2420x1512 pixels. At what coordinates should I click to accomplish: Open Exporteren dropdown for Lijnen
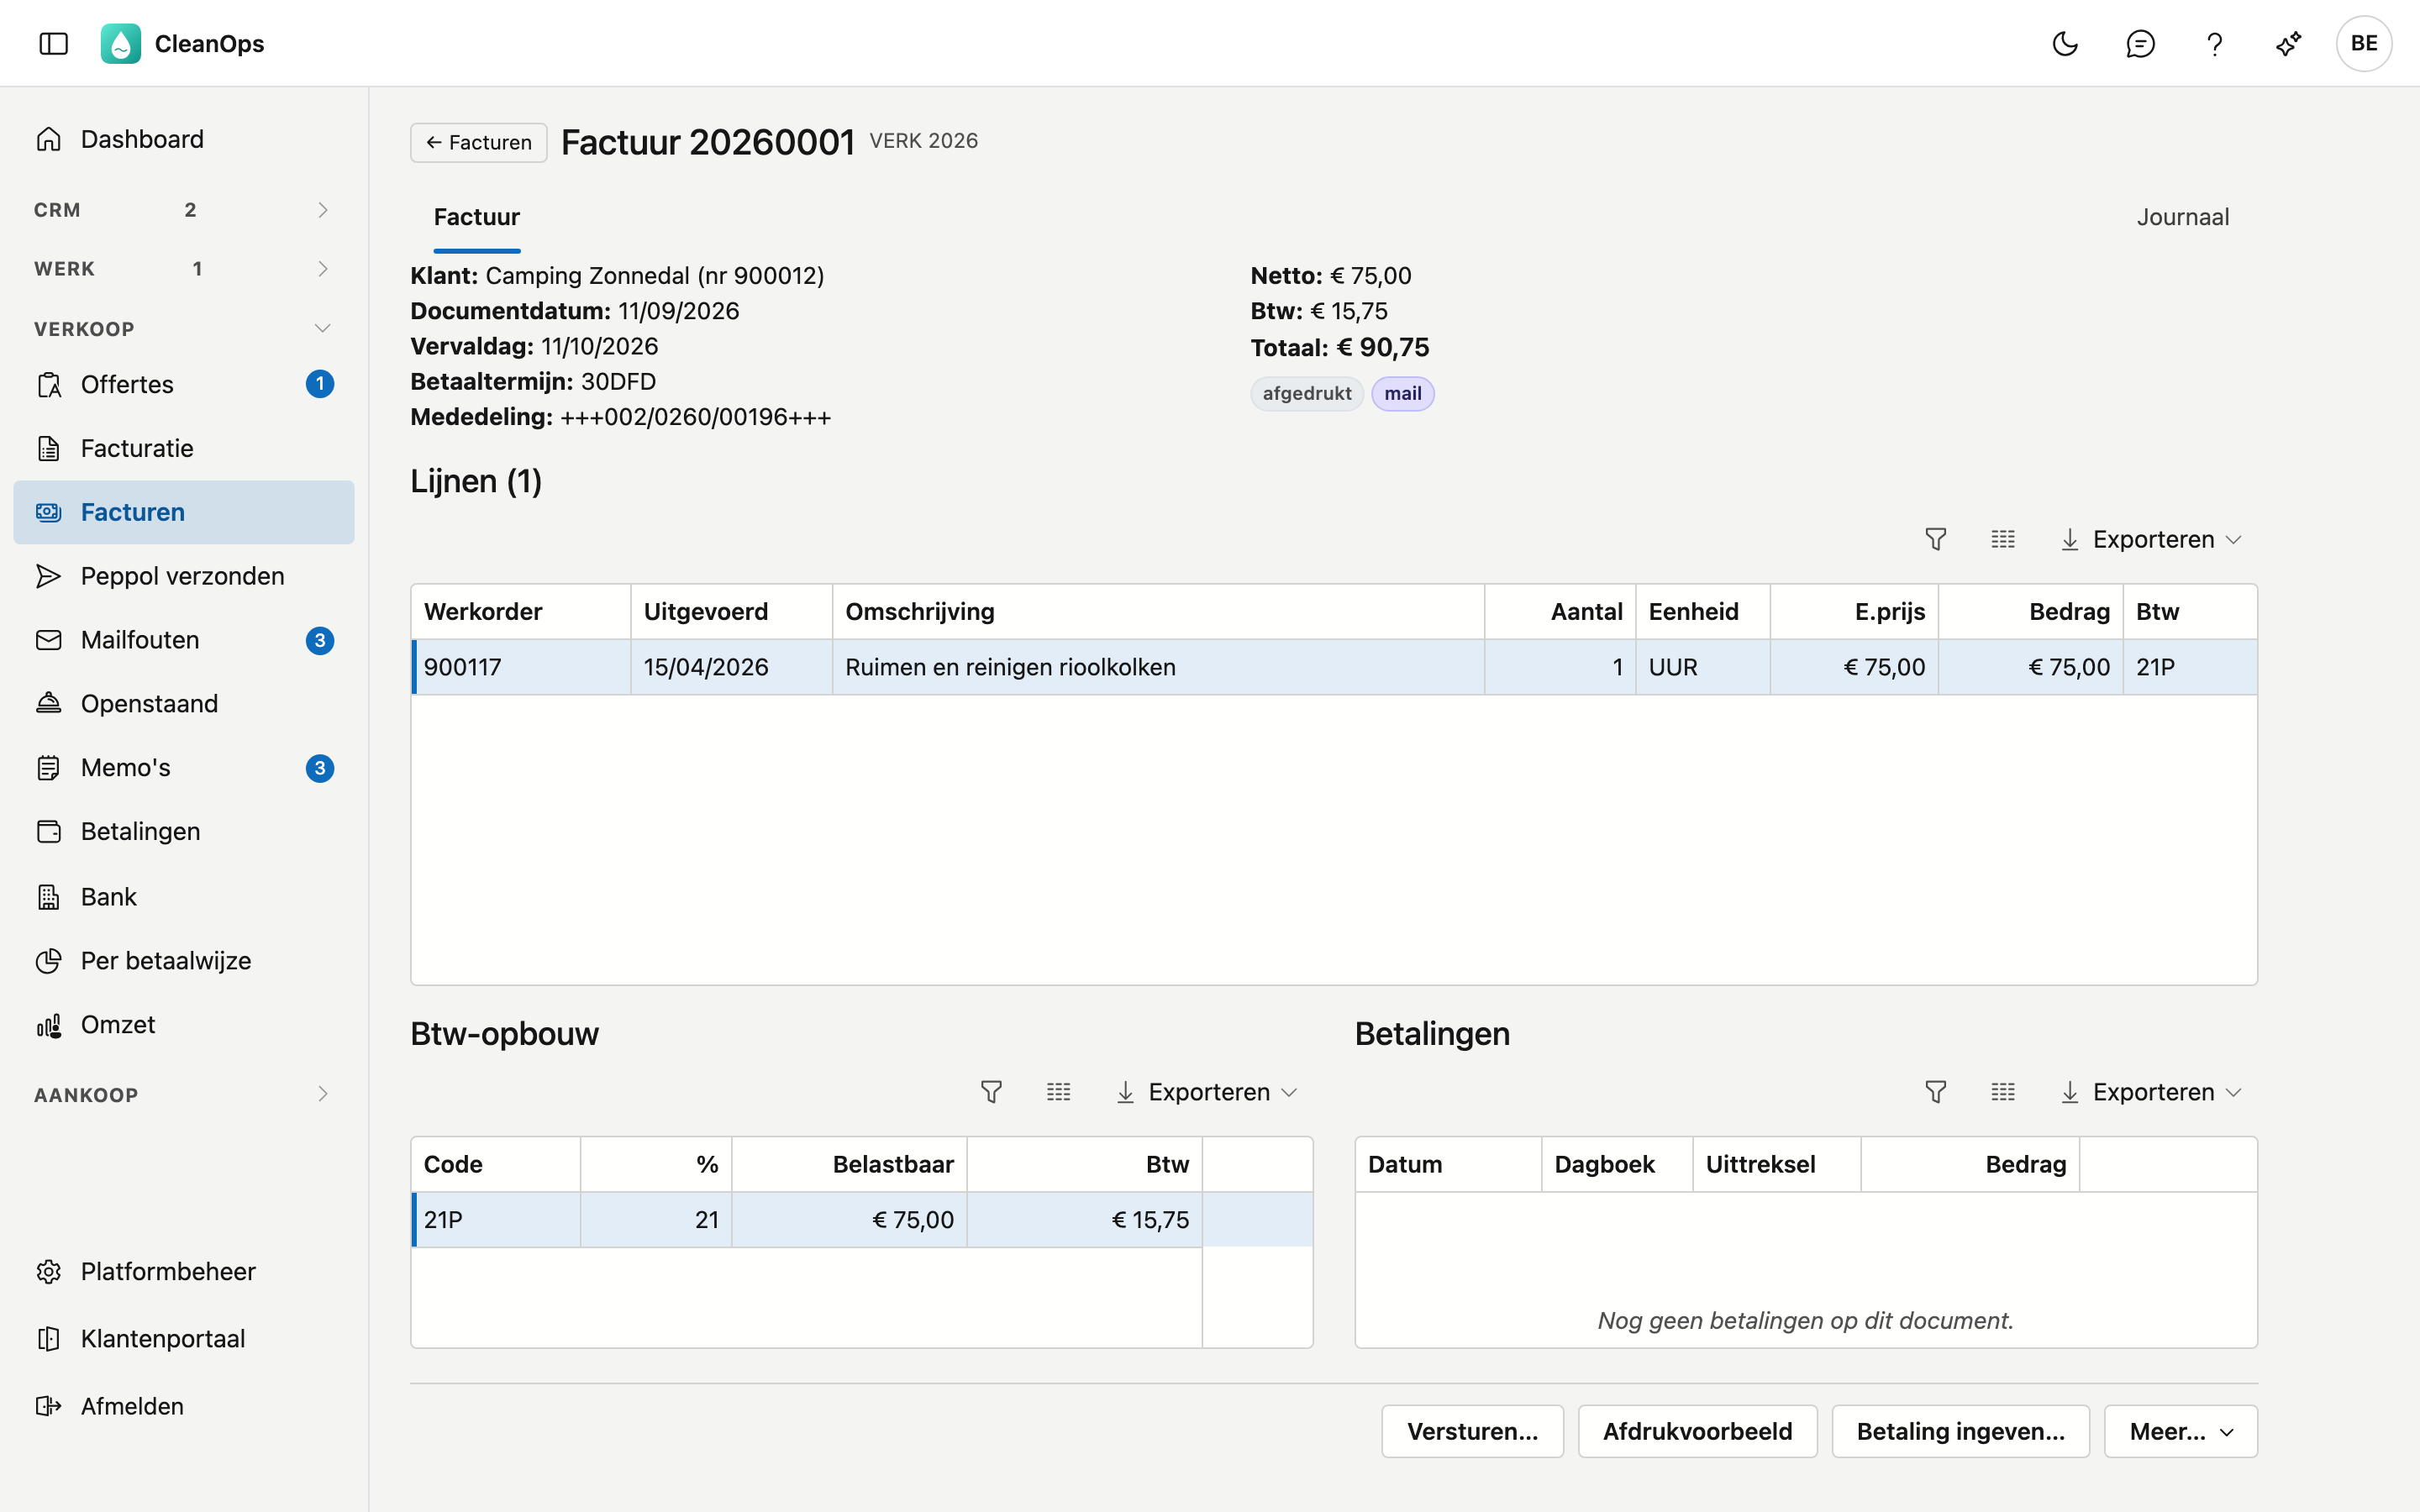pyautogui.click(x=2151, y=540)
